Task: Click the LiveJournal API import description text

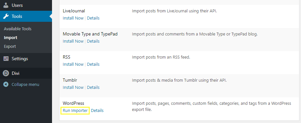Action: point(174,11)
